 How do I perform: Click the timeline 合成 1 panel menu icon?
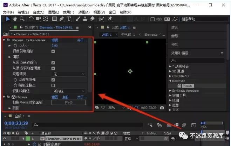(29, 117)
